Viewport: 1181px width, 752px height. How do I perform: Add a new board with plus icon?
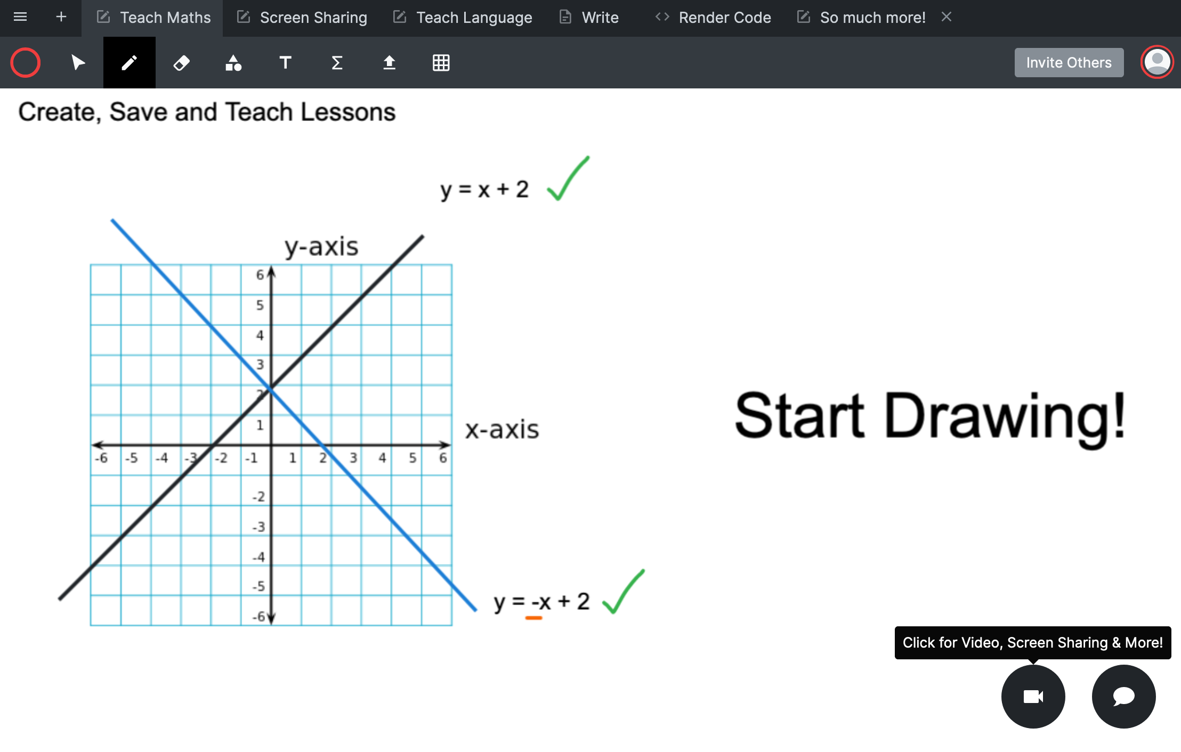(x=61, y=17)
